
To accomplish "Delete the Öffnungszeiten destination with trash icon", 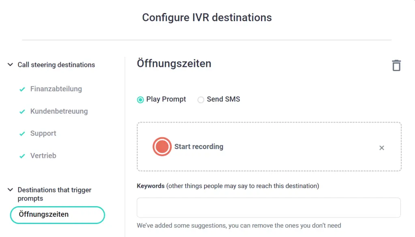I will coord(396,65).
